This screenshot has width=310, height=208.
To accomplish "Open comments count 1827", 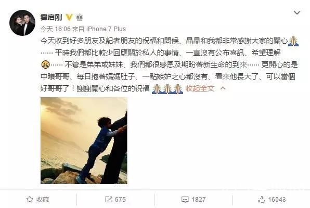I will click(x=199, y=200).
